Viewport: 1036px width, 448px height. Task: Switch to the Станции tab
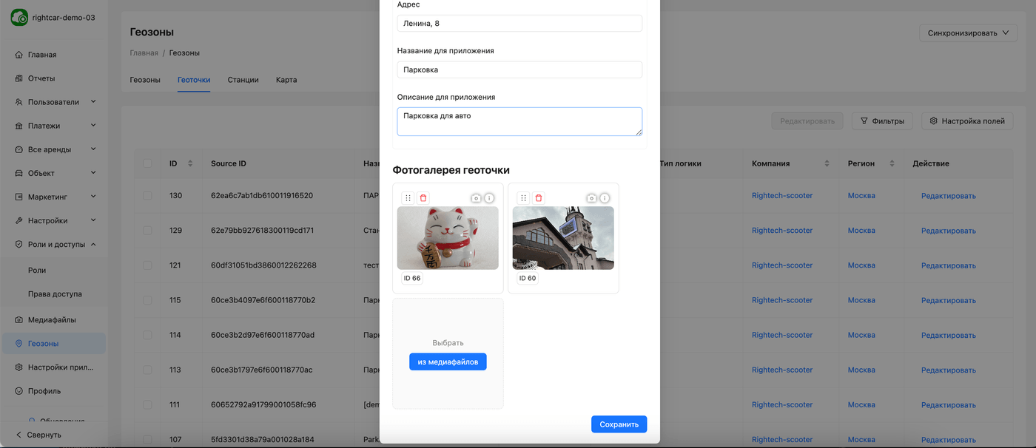[243, 80]
